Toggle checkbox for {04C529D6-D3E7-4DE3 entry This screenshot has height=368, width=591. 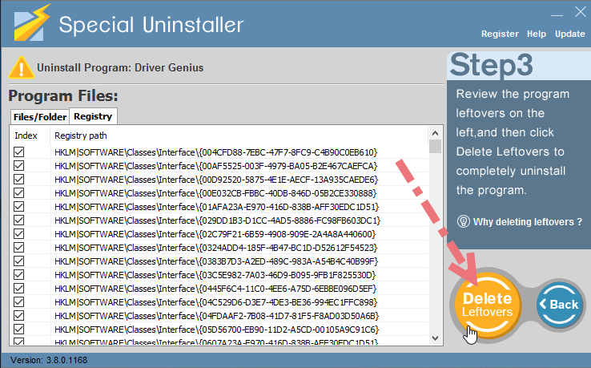pyautogui.click(x=19, y=302)
